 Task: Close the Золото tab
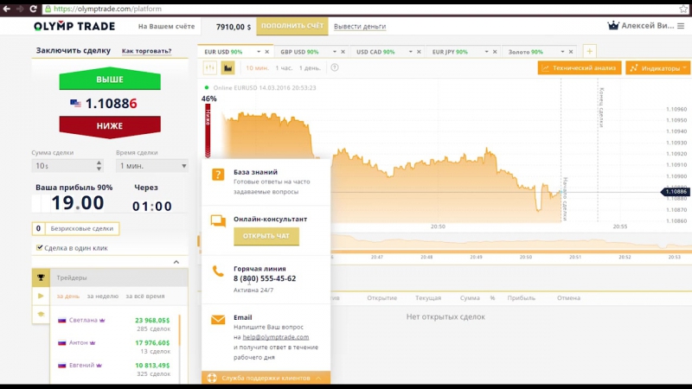571,52
